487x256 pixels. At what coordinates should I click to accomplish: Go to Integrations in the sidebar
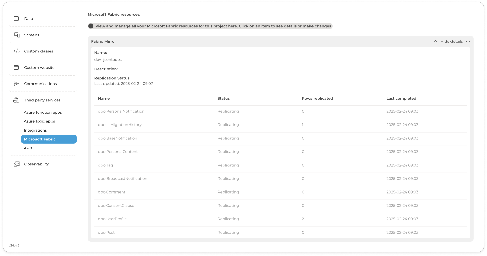tap(35, 130)
